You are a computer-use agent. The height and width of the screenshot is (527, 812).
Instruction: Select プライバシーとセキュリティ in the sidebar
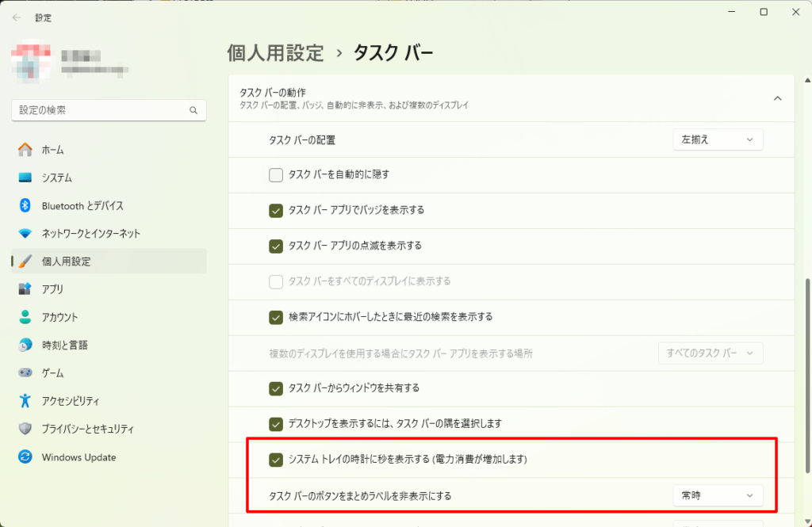point(87,429)
